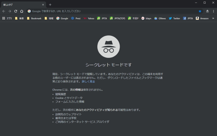217x136 pixels.
Task: Select the 新しいタブ tab
Action: pos(21,5)
